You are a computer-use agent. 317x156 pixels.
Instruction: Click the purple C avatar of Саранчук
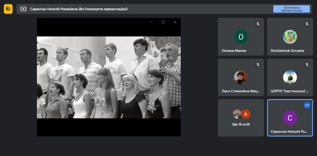290,118
